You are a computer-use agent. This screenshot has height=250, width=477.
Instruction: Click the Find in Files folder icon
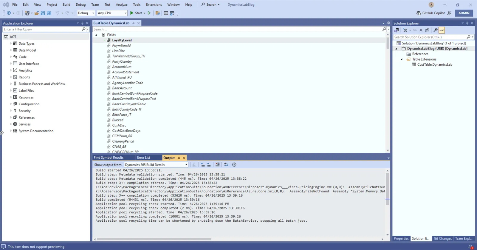(158, 13)
